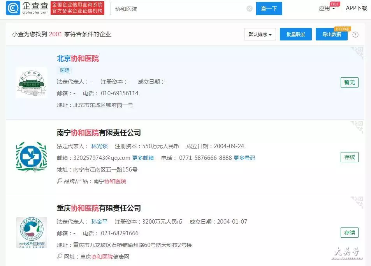Click 存续 badge of 重庆协和医院

coord(350,233)
